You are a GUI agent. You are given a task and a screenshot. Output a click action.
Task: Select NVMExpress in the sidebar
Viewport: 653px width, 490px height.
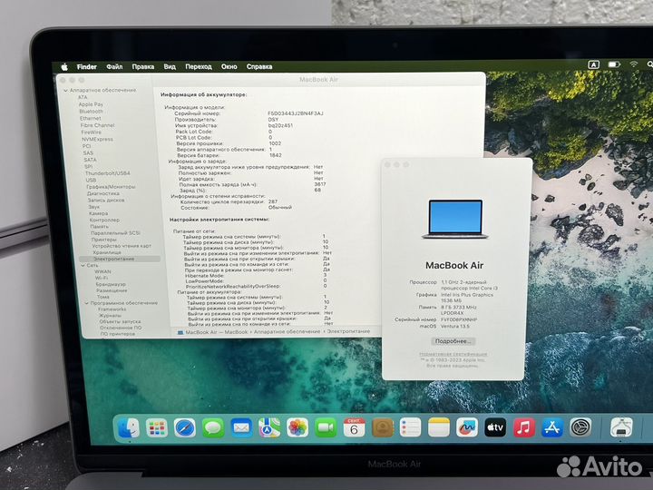97,139
